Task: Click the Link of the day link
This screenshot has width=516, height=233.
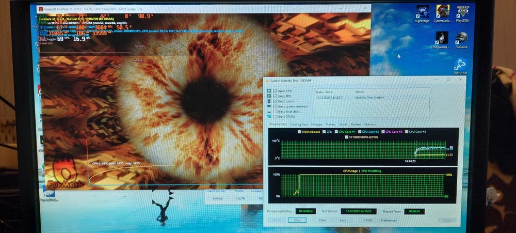Action: [x=216, y=191]
